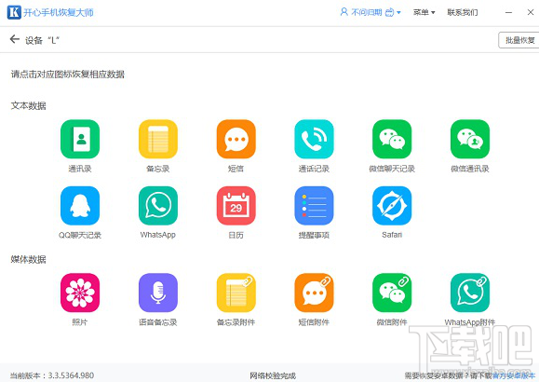Open the WhatsApp recovery icon
This screenshot has height=382, width=539.
click(x=158, y=206)
